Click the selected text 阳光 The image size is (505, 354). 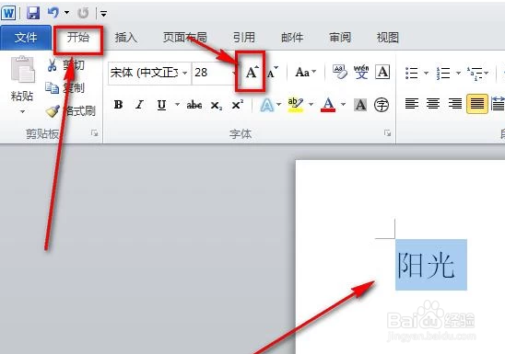pyautogui.click(x=427, y=266)
